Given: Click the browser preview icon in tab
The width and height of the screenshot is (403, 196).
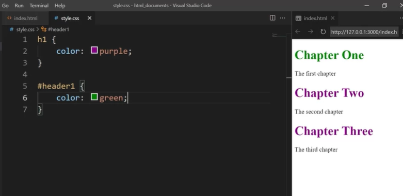Looking at the screenshot, I should tap(298, 18).
